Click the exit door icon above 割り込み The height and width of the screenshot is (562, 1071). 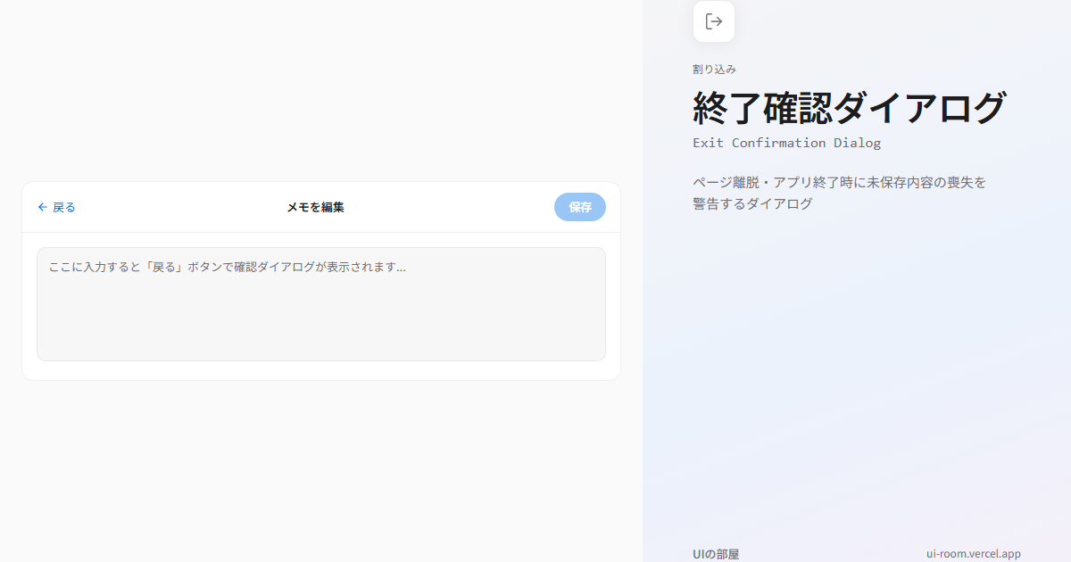(x=714, y=21)
